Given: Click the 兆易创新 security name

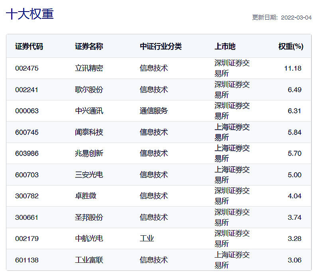Looking at the screenshot, I should 89,153.
